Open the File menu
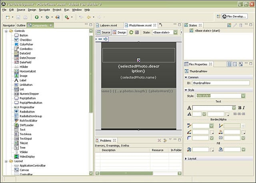This screenshot has width=256, height=183. coord(4,10)
